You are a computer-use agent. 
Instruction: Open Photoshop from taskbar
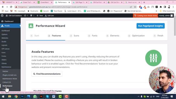click(x=22, y=97)
